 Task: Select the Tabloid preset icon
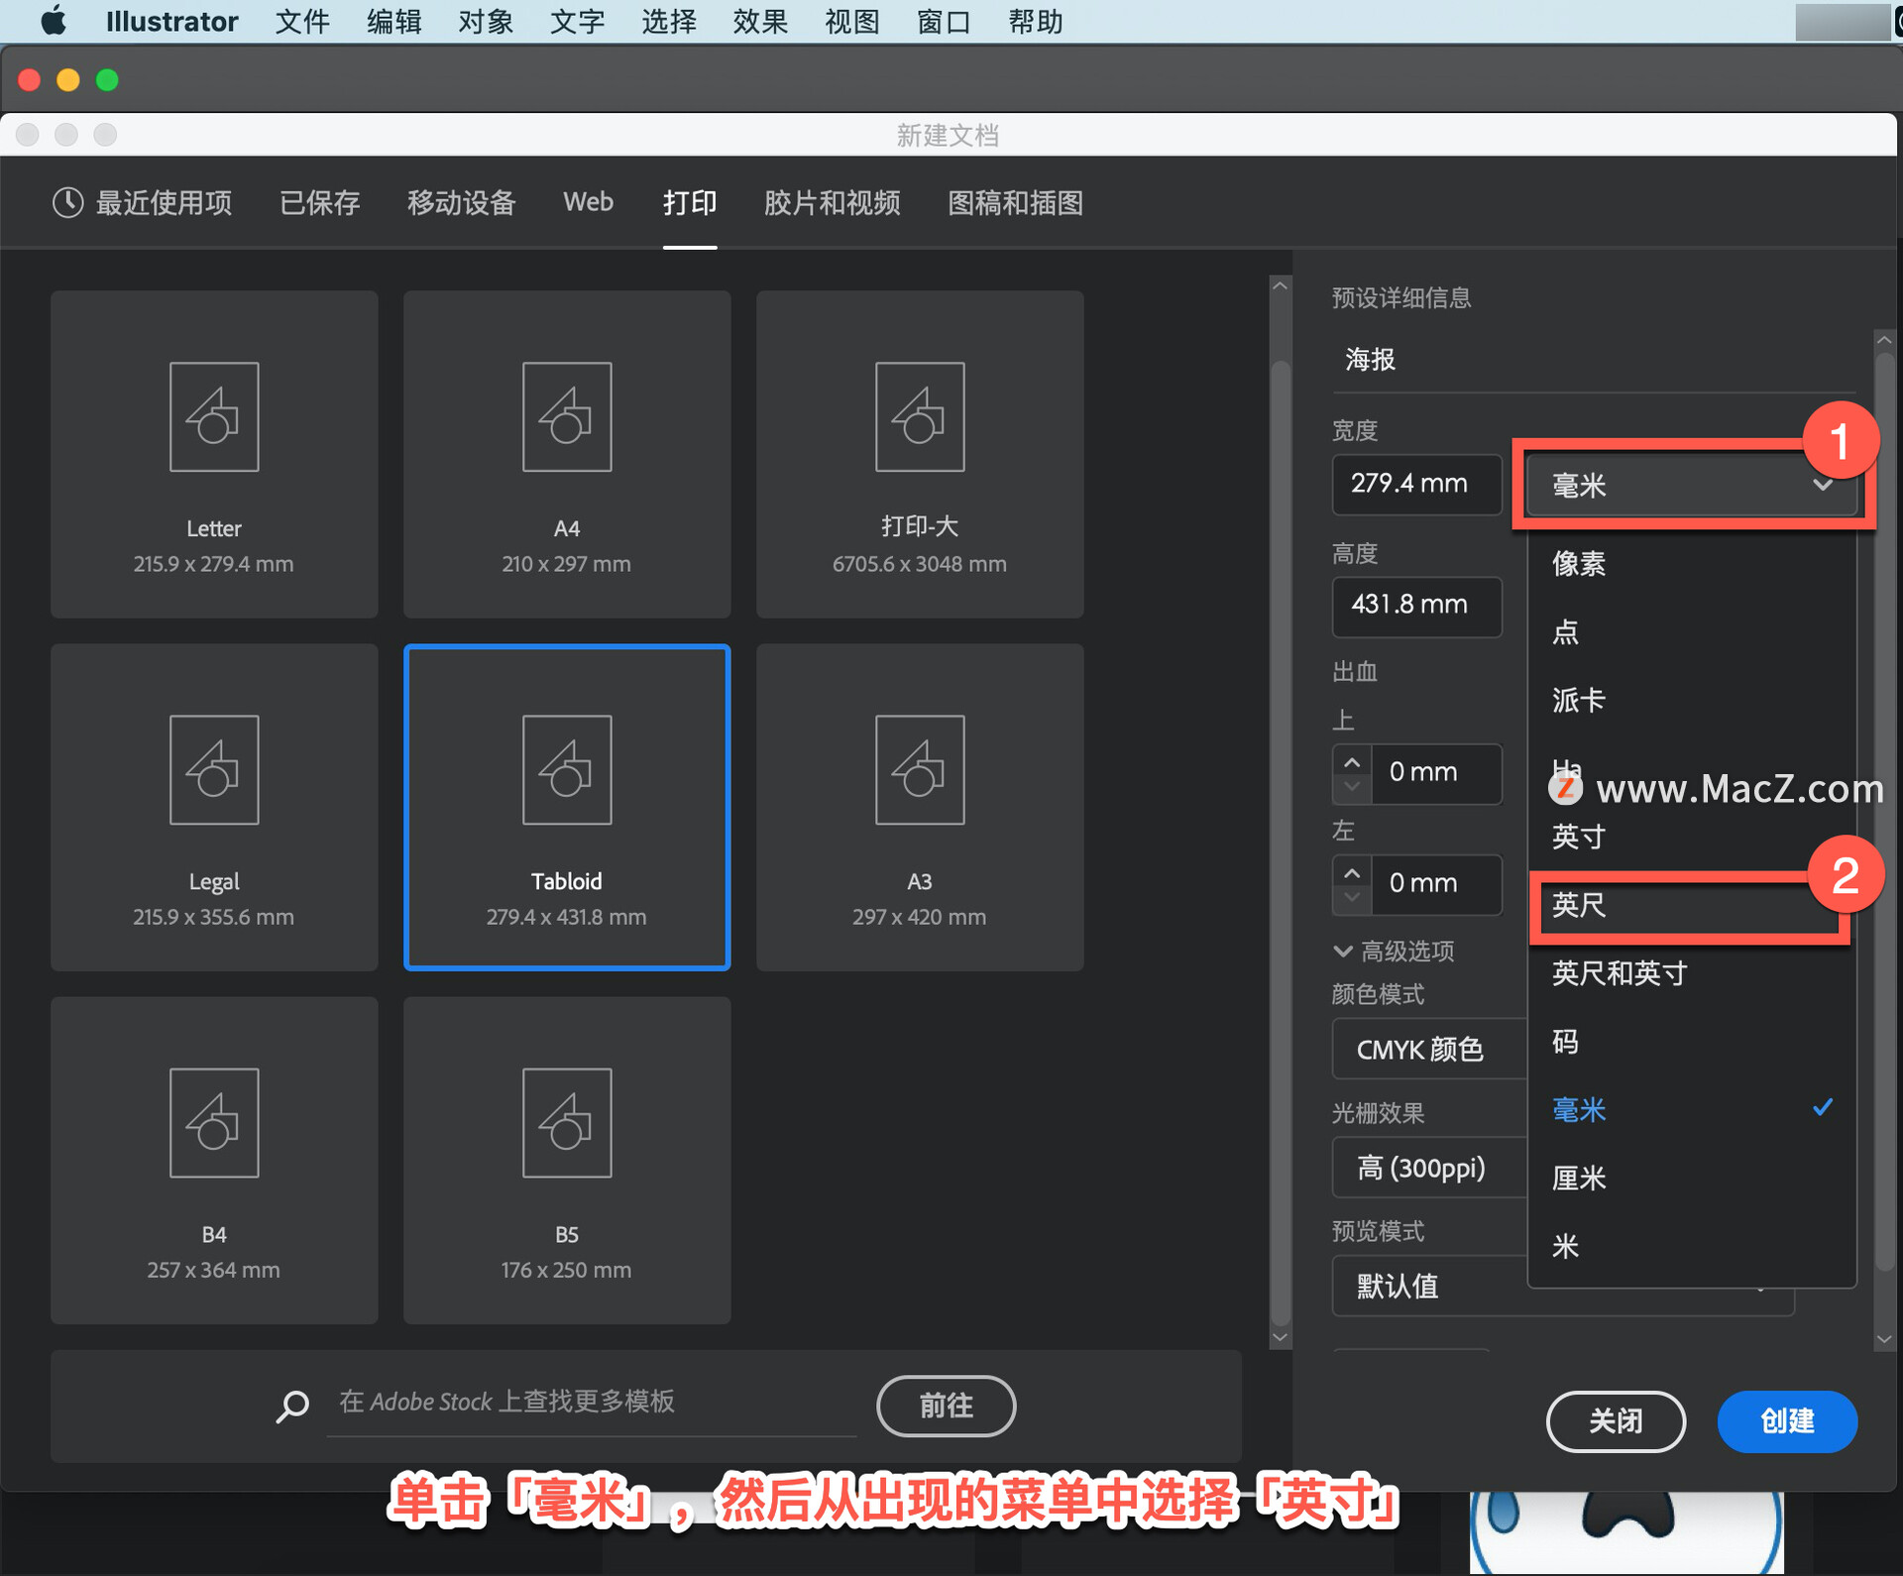567,769
